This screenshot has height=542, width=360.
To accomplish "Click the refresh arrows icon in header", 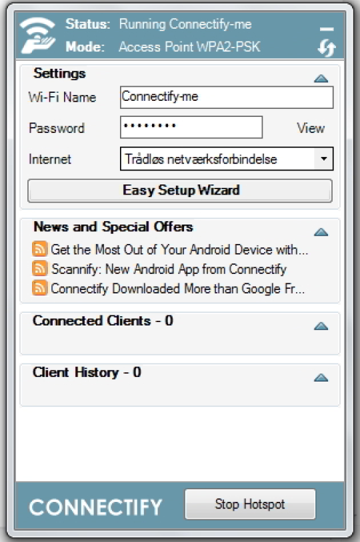I will [326, 47].
